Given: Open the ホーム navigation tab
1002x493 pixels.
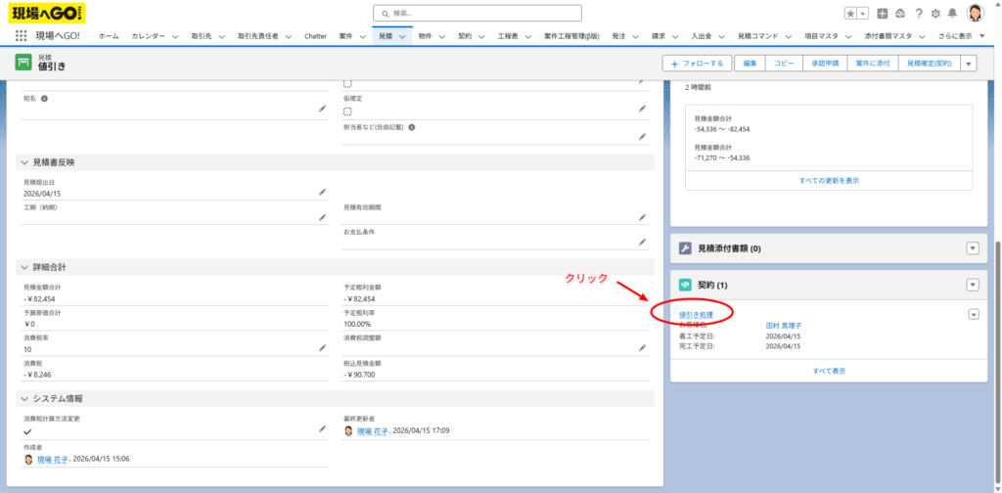Looking at the screenshot, I should point(109,35).
